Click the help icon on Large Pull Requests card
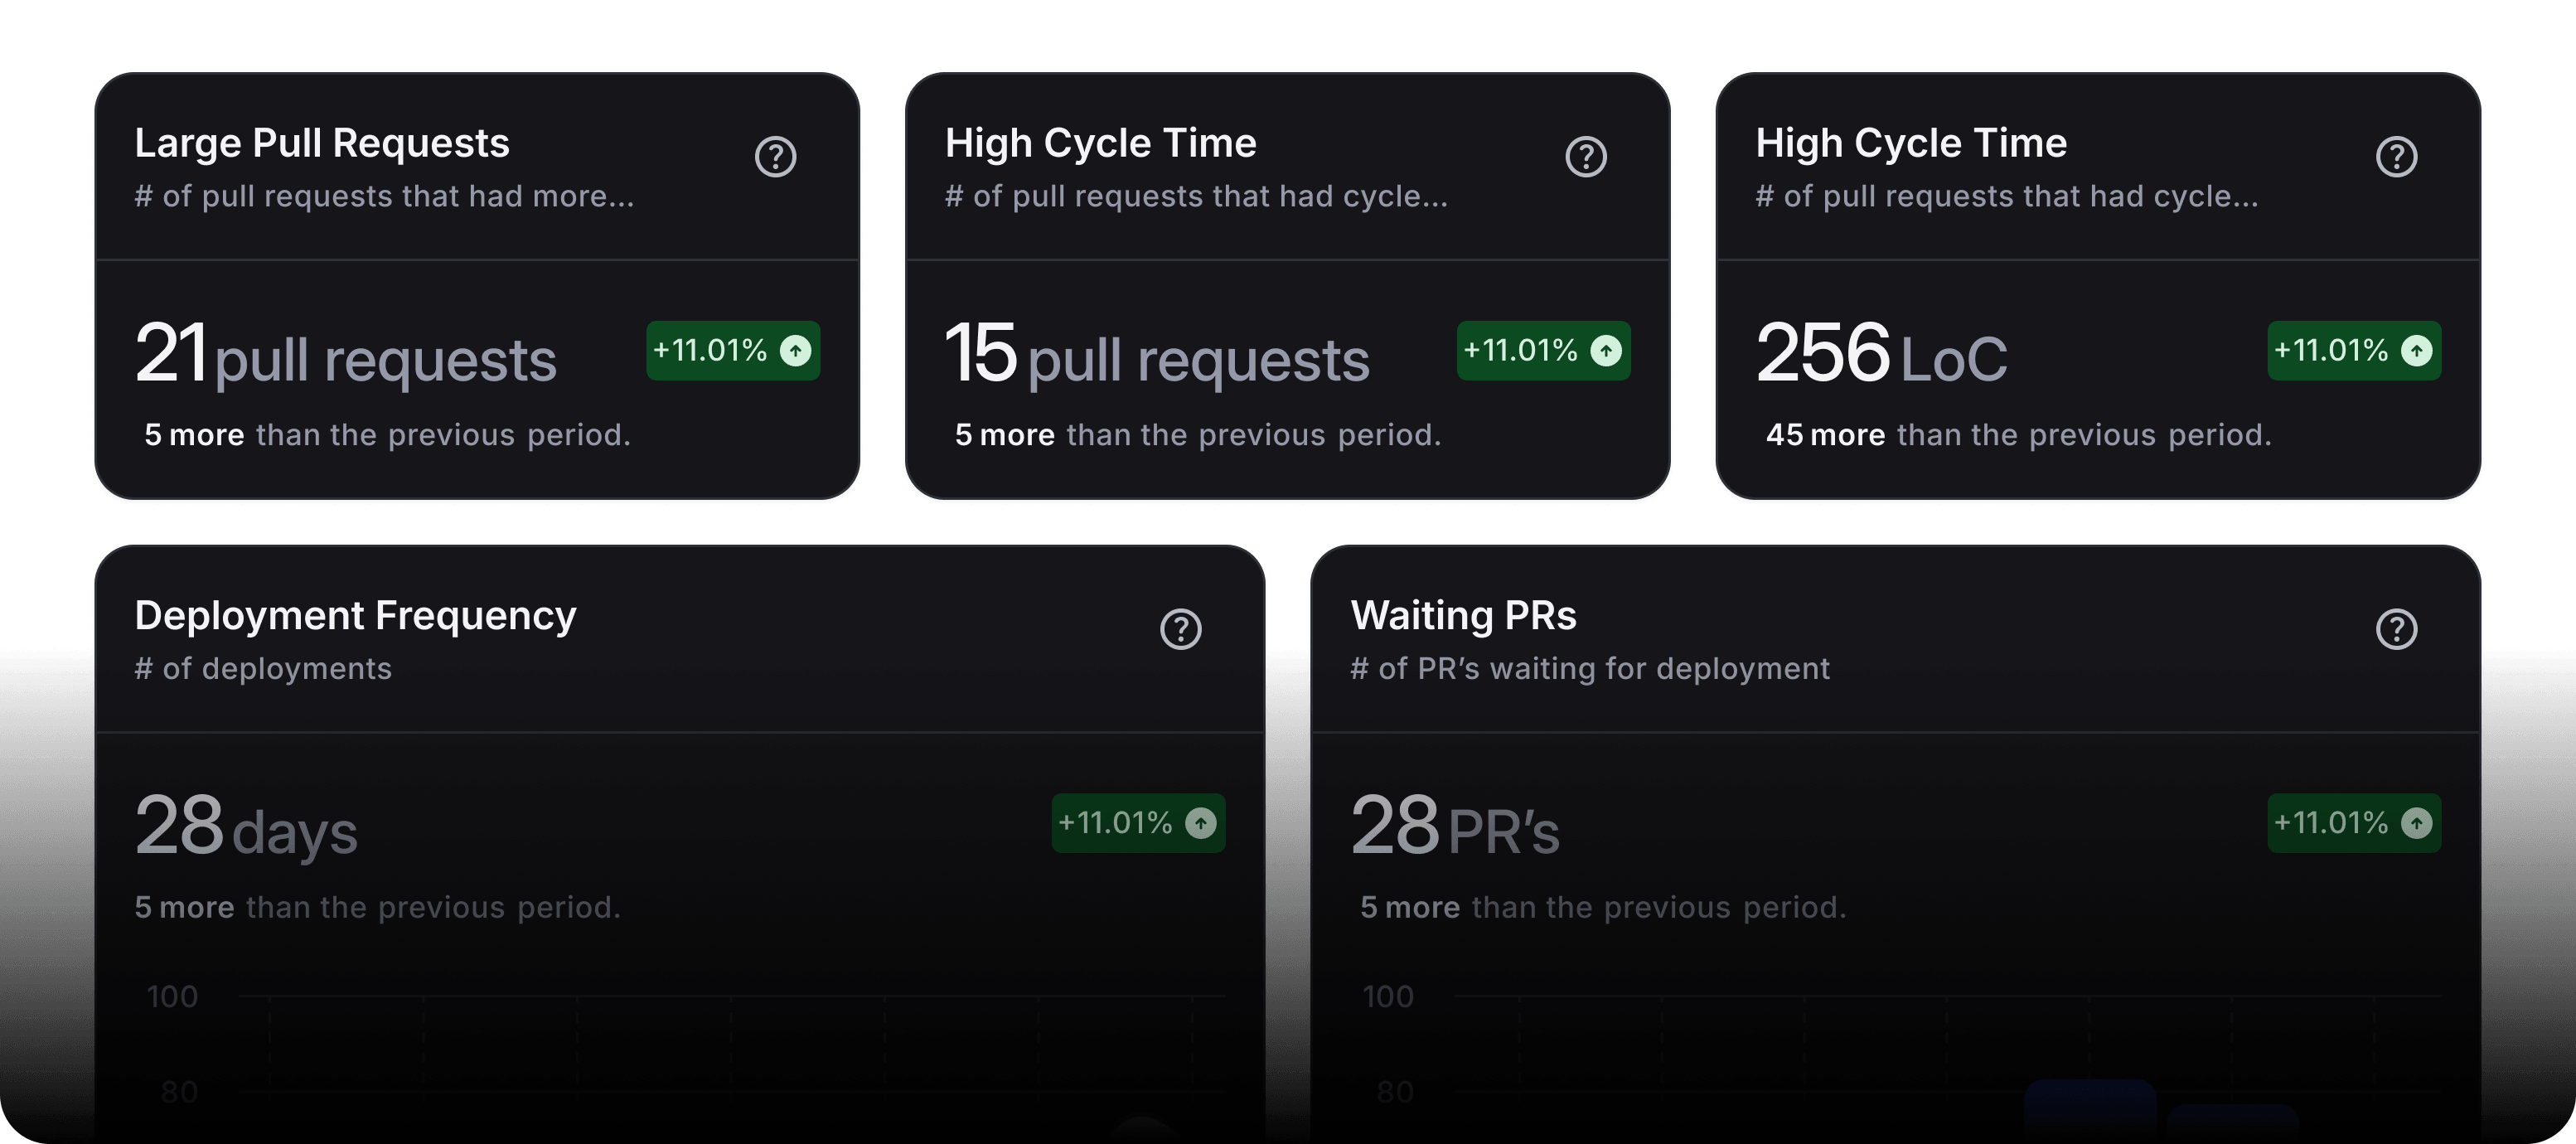 point(775,157)
